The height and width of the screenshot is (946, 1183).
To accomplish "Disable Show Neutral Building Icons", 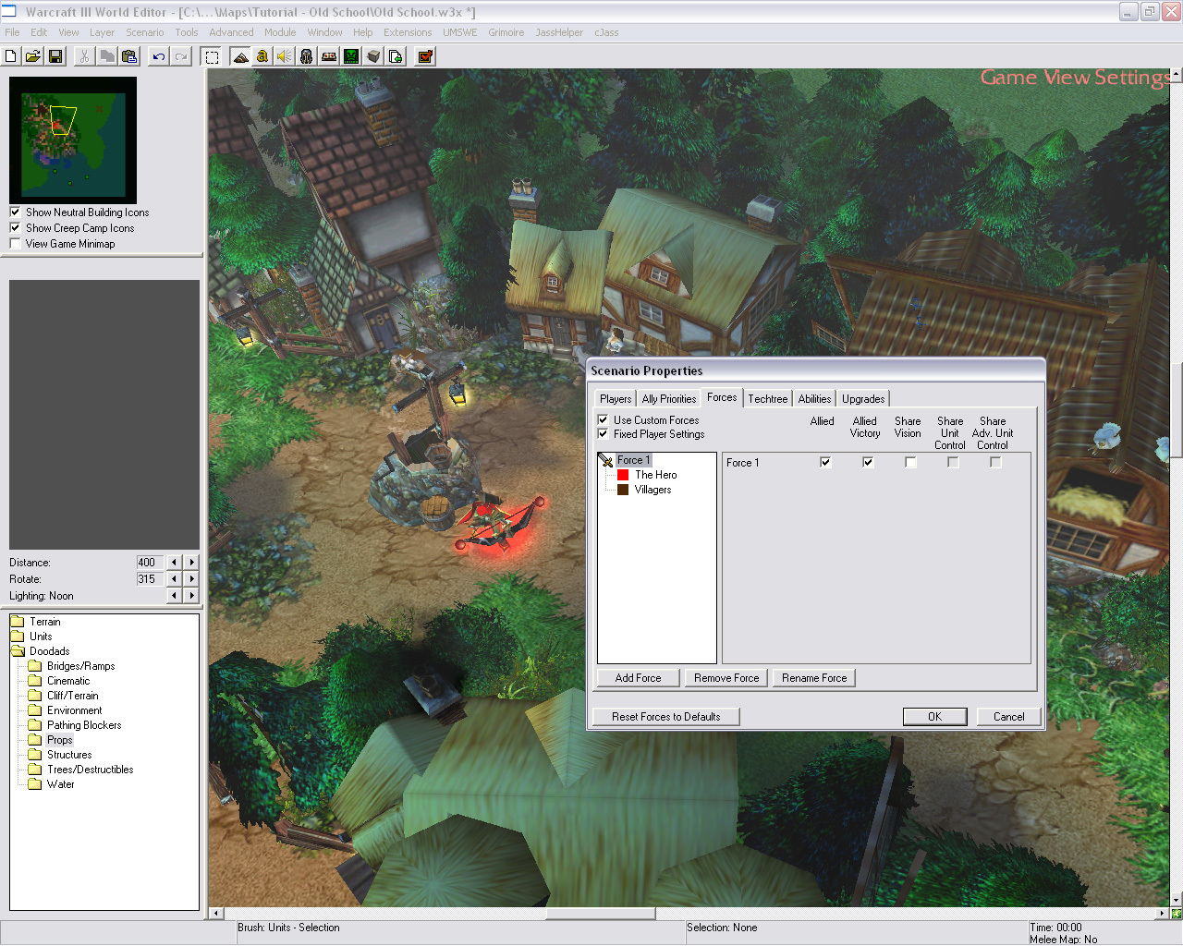I will click(16, 212).
